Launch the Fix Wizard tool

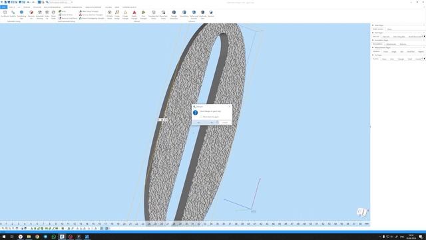[5, 14]
